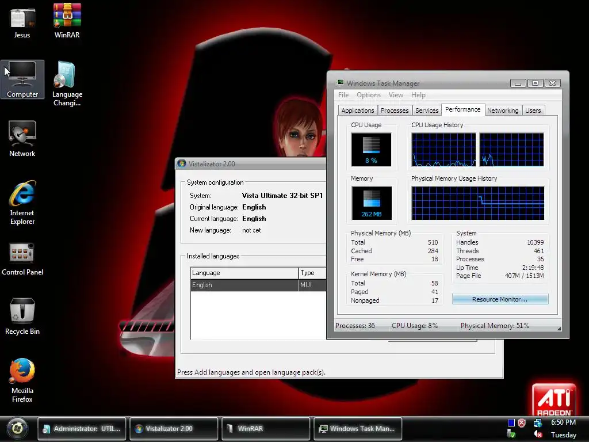Open the Options menu in Task Manager
Screen dimensions: 589x442
(369, 95)
